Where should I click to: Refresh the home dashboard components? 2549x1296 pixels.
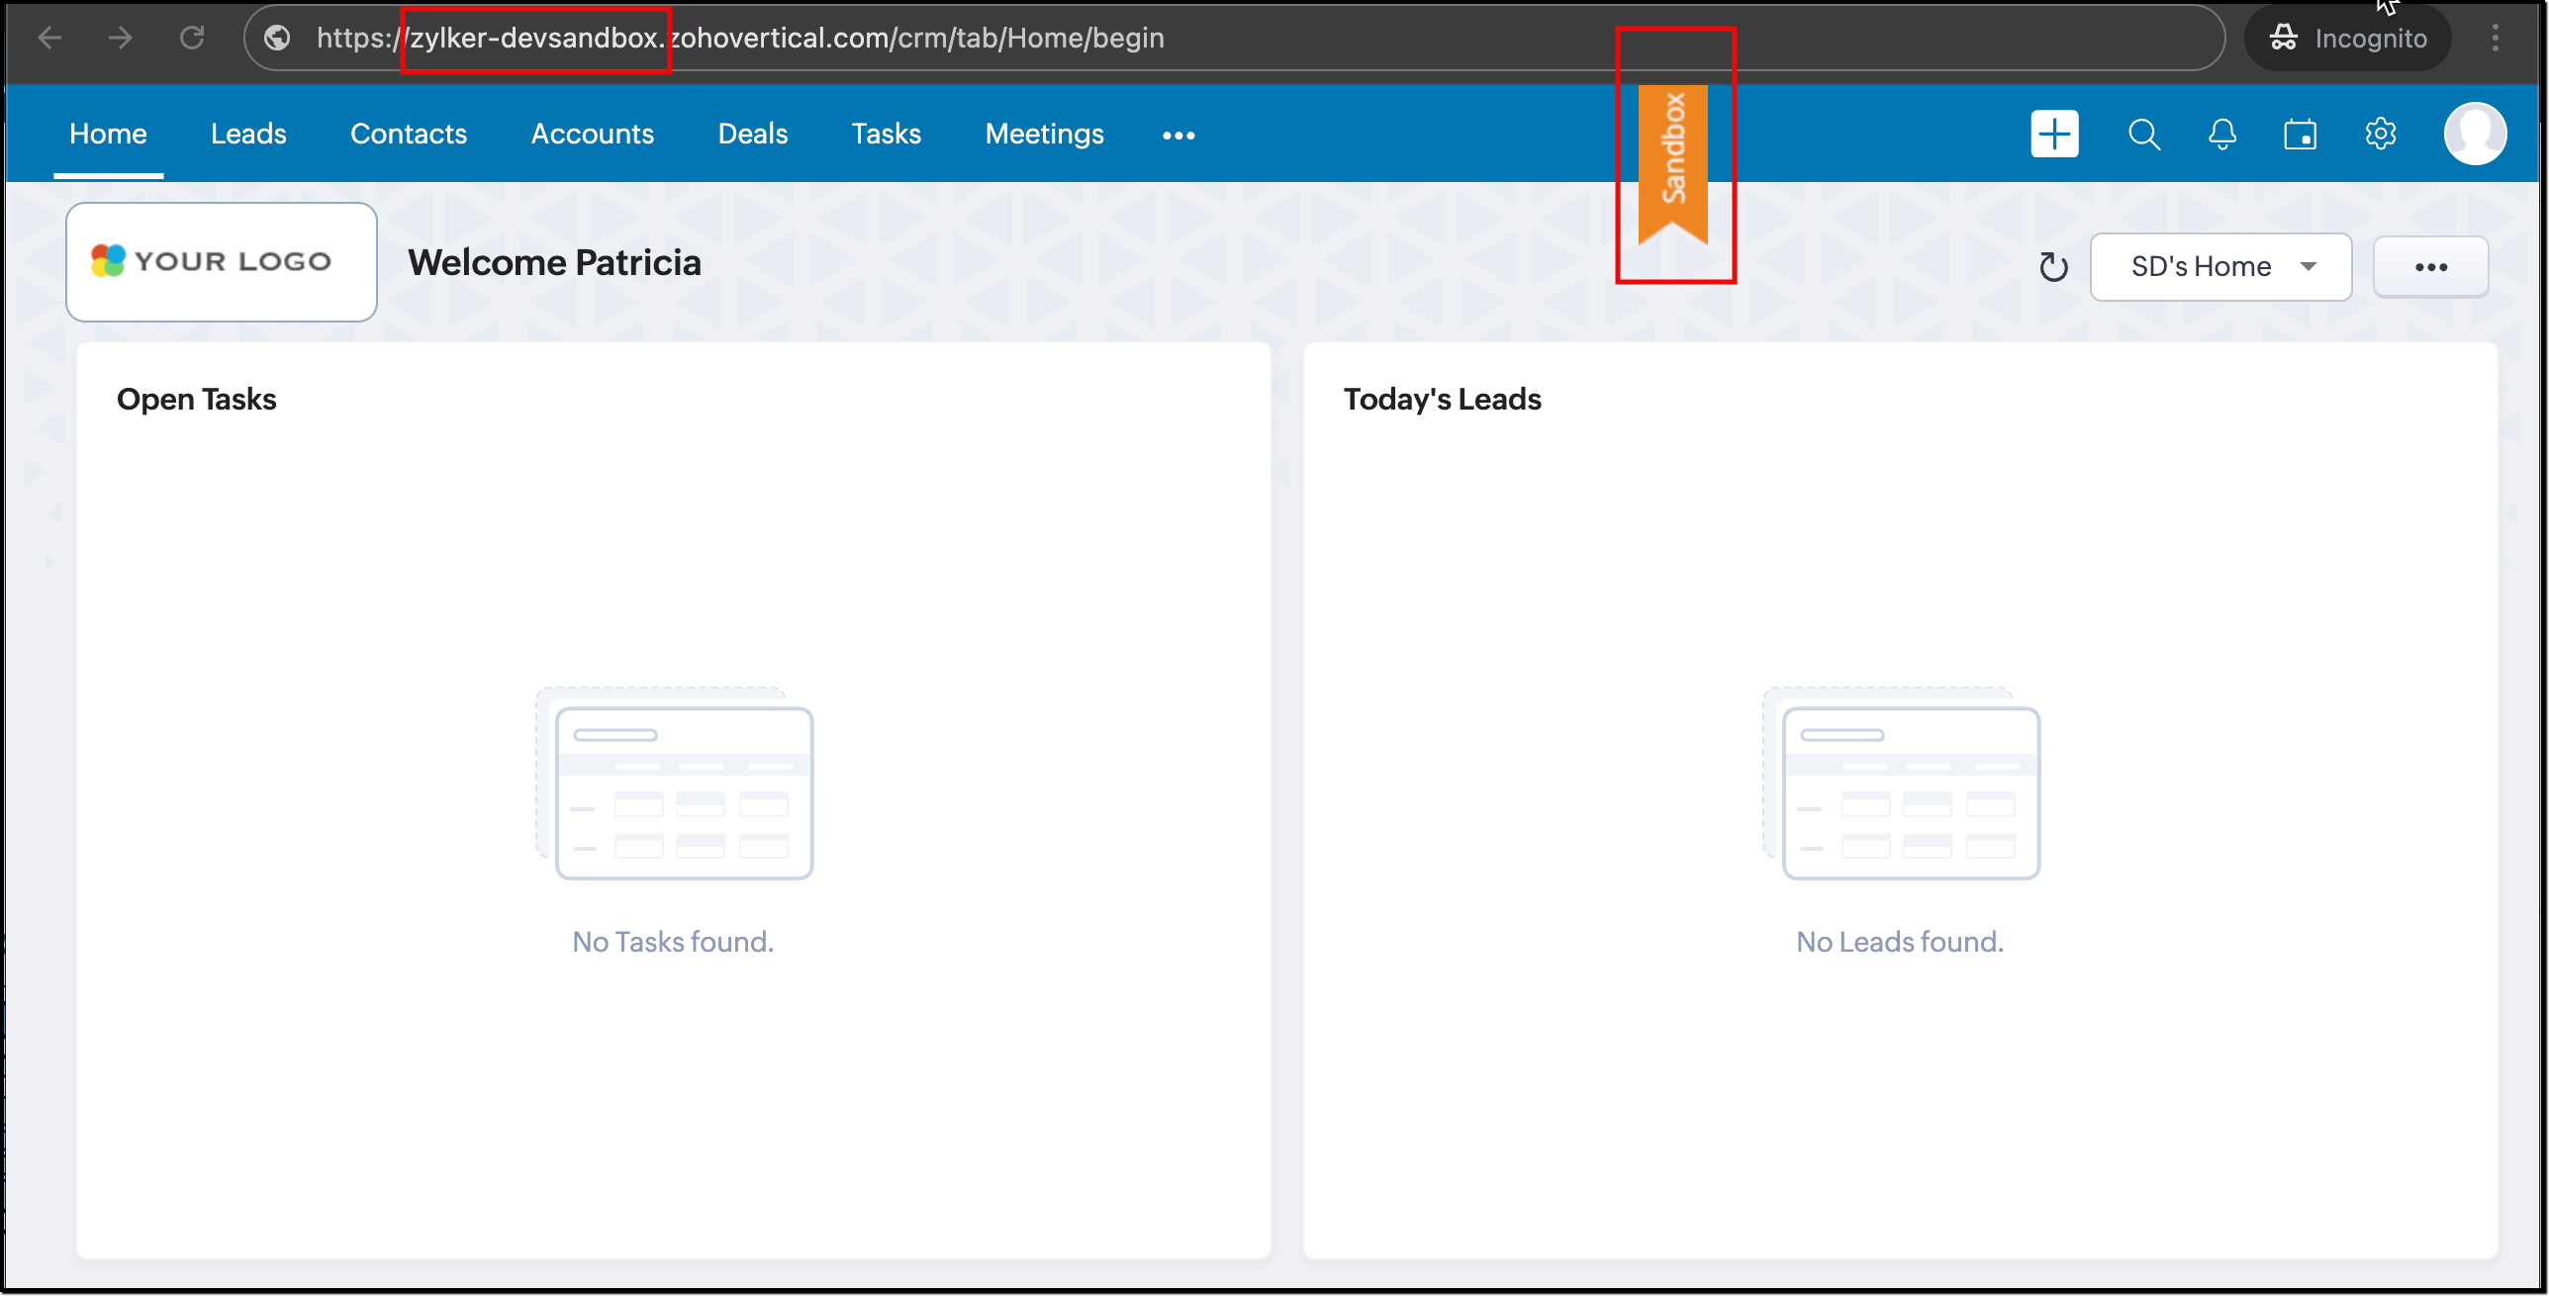[2053, 267]
